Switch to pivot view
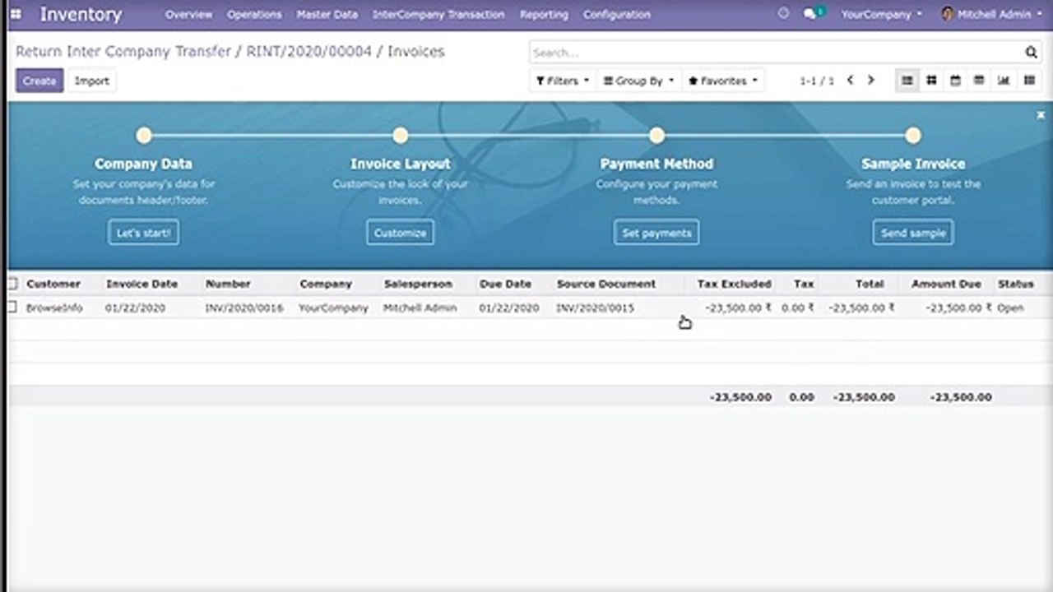The image size is (1053, 592). (x=979, y=81)
